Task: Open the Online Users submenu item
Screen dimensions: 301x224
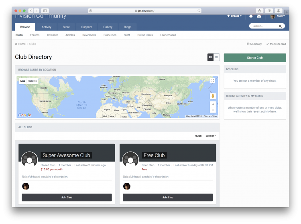Action: (145, 35)
